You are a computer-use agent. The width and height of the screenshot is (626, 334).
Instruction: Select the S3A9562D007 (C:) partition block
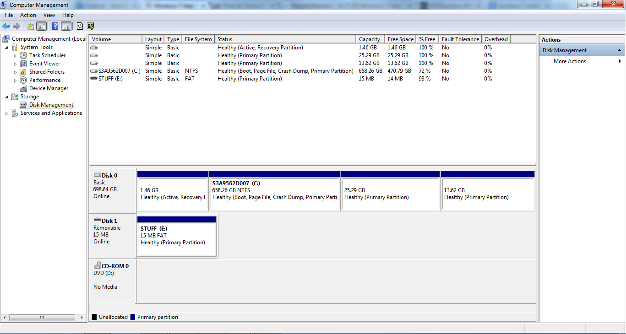click(275, 191)
